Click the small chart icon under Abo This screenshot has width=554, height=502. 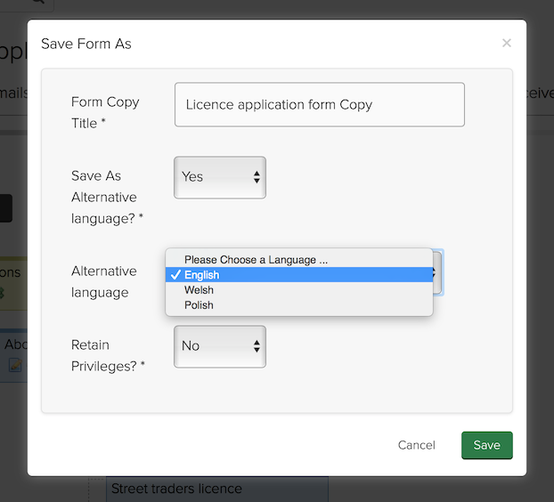[15, 365]
